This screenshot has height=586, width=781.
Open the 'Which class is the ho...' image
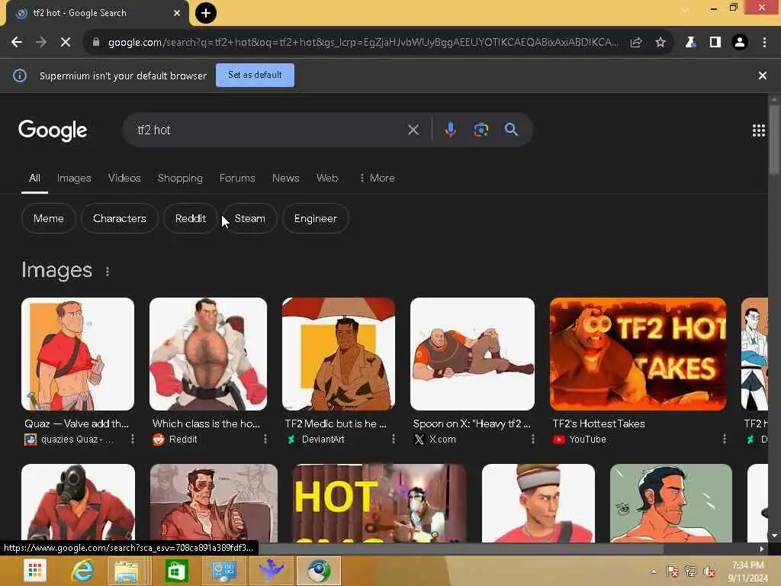[208, 354]
